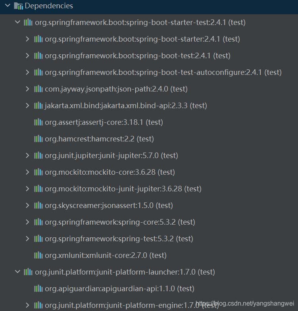Expand the jsonassert:1.5.0 dependency

[x=27, y=206]
